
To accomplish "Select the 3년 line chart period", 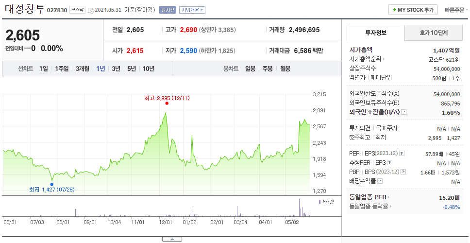I will [116, 69].
